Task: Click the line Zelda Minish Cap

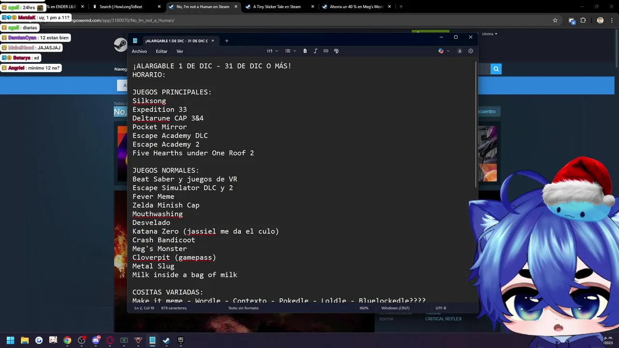Action: pyautogui.click(x=166, y=205)
